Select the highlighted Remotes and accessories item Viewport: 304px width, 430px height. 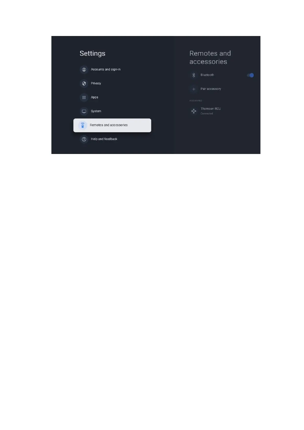click(112, 125)
